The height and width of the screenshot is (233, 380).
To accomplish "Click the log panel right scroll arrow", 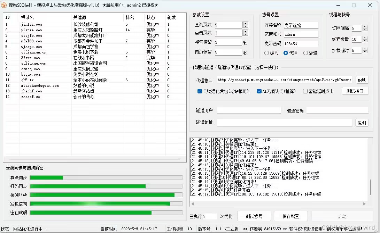I will click(x=364, y=204).
